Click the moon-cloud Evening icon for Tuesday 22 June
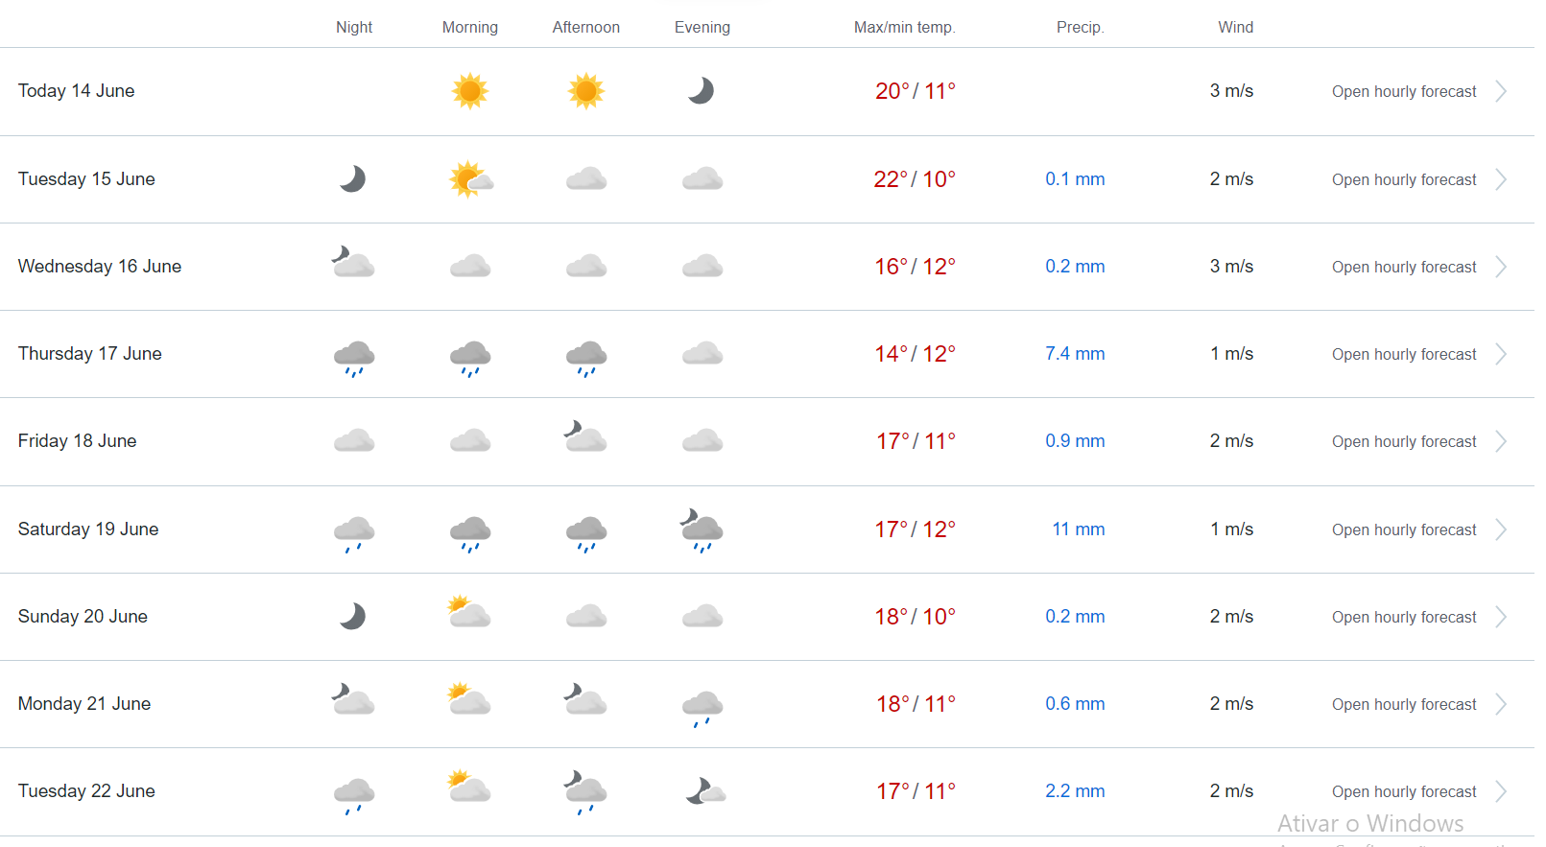 point(705,790)
